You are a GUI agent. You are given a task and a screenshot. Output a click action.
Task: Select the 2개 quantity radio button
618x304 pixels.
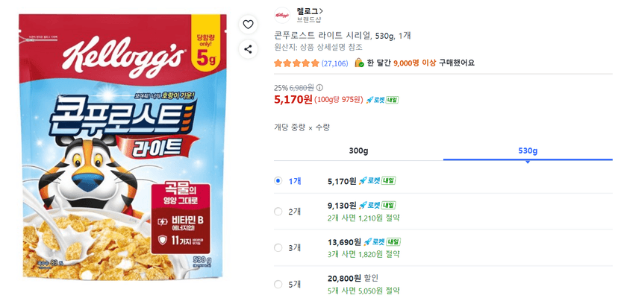click(x=278, y=212)
